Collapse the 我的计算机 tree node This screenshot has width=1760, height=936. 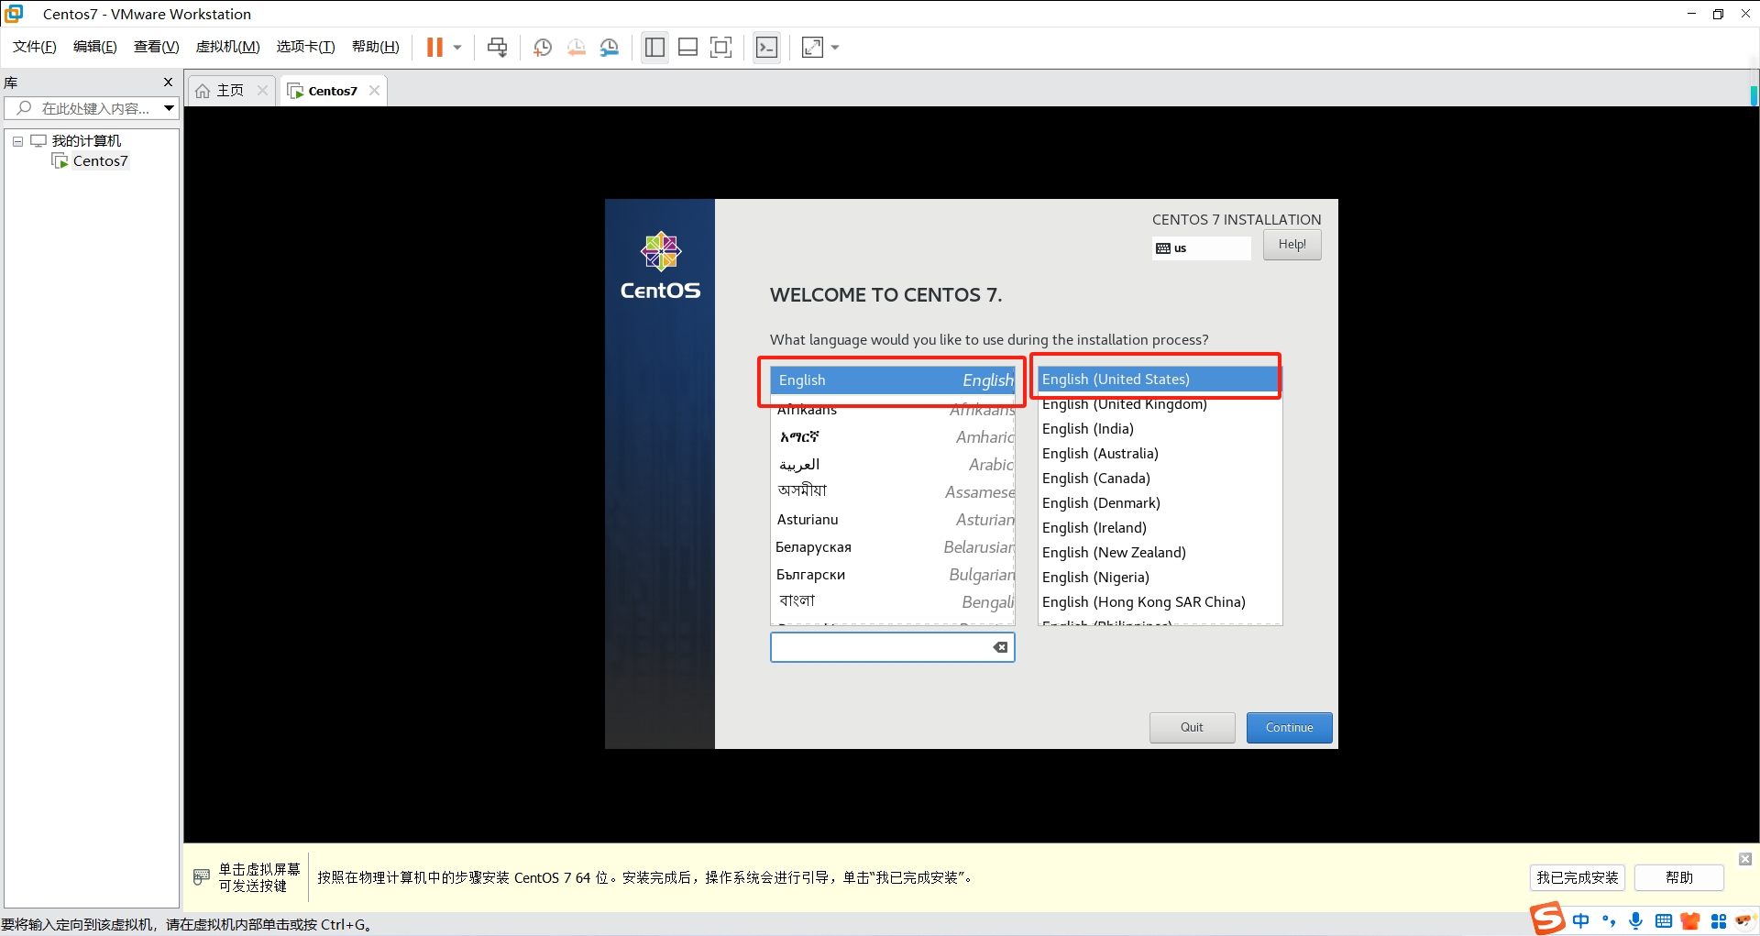pyautogui.click(x=17, y=141)
